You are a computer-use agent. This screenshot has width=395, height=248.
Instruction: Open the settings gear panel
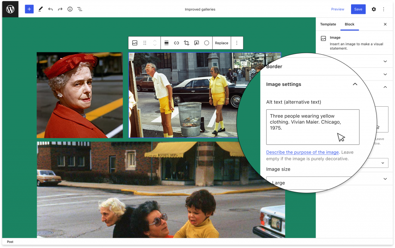click(373, 9)
